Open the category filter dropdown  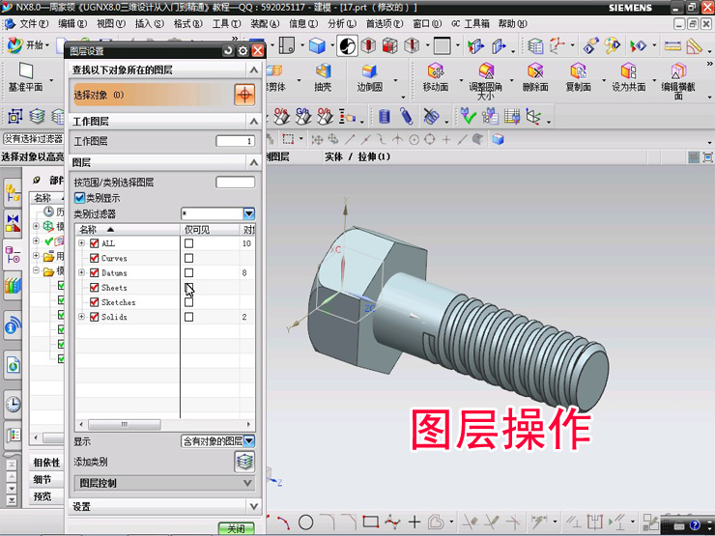pos(248,213)
